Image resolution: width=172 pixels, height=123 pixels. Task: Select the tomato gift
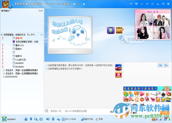point(142,99)
